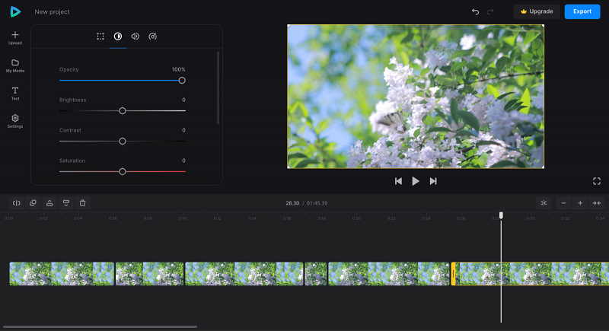The image size is (609, 331).
Task: Click the settings panel vertical scrollbar
Action: pos(218,88)
